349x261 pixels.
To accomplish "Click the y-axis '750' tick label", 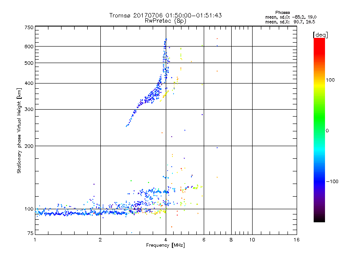I will coord(29,27).
